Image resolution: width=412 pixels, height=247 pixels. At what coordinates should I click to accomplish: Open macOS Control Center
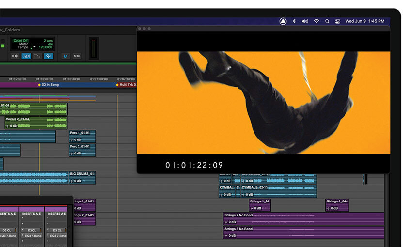coord(338,21)
